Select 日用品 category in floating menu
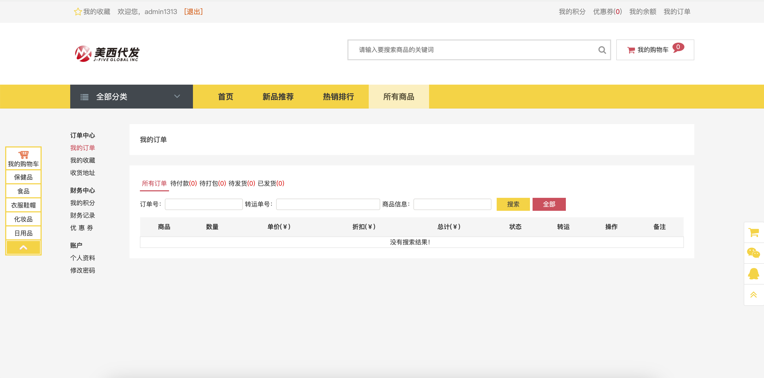Viewport: 764px width, 378px height. pos(23,233)
